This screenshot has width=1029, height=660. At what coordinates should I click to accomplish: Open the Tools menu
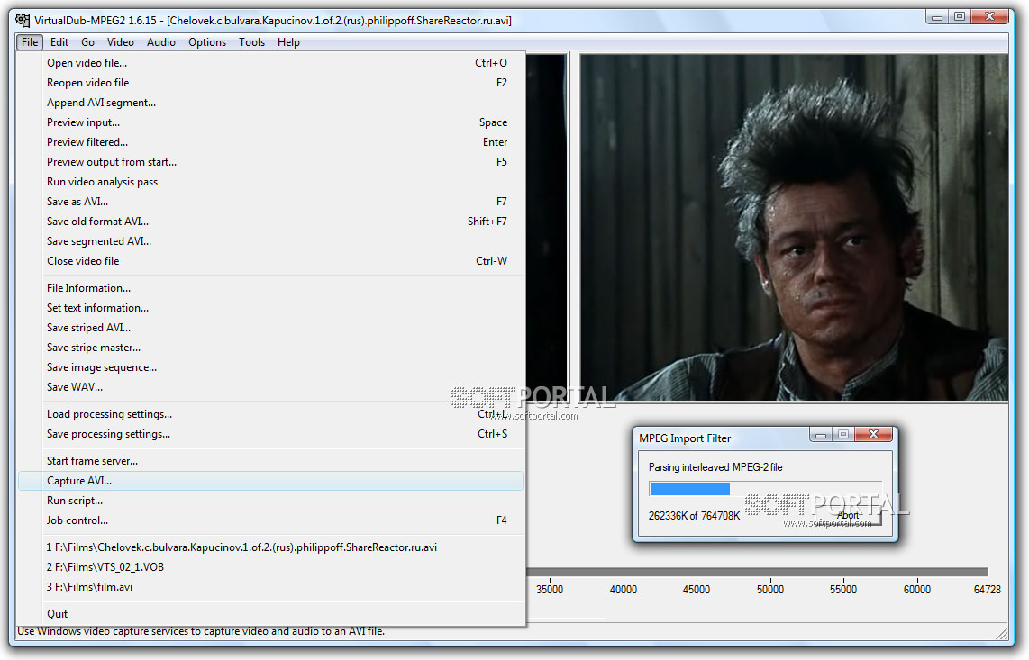click(x=252, y=42)
